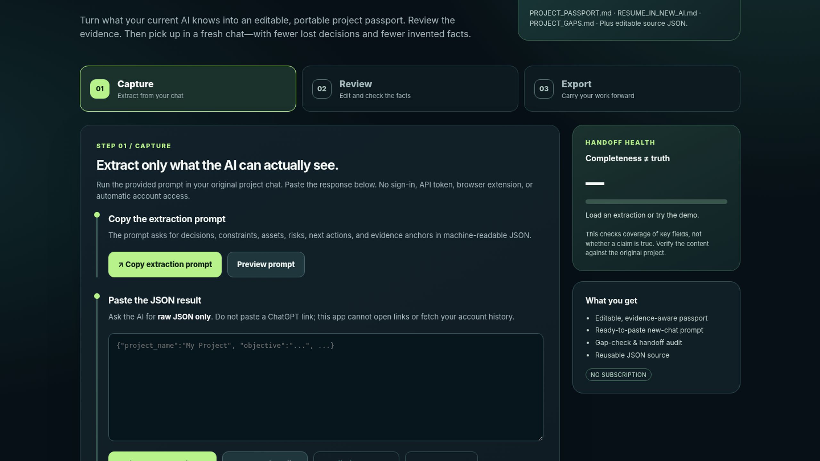
Task: Click the 'Paste the JSON result' heading
Action: (x=154, y=300)
